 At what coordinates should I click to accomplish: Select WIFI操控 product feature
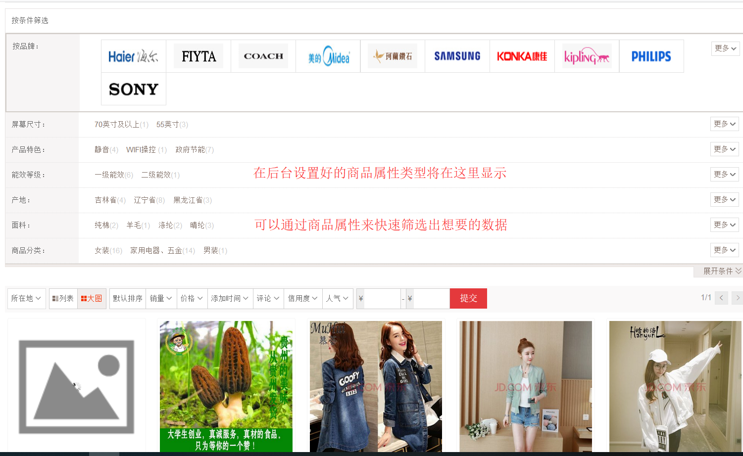tap(147, 150)
